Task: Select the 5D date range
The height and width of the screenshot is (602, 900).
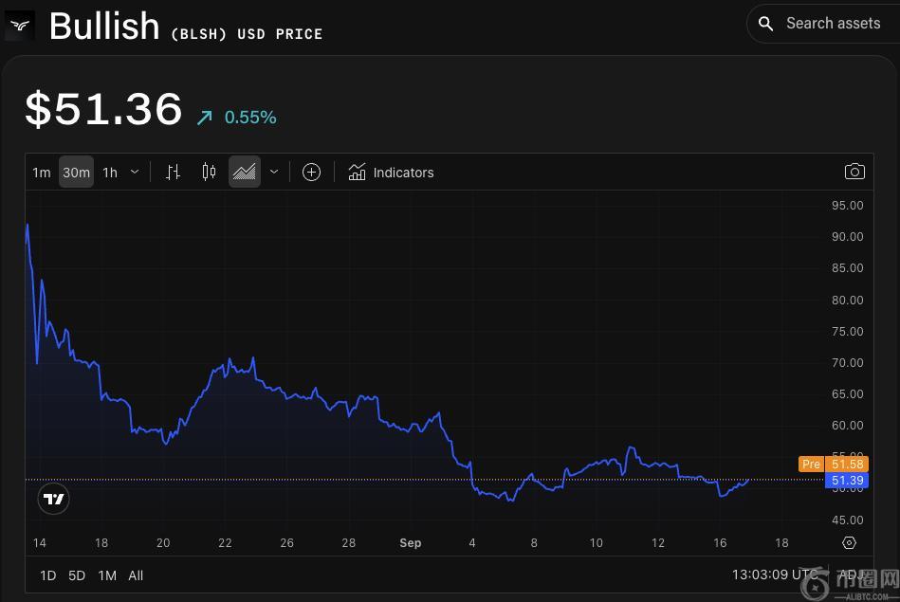Action: (x=77, y=575)
